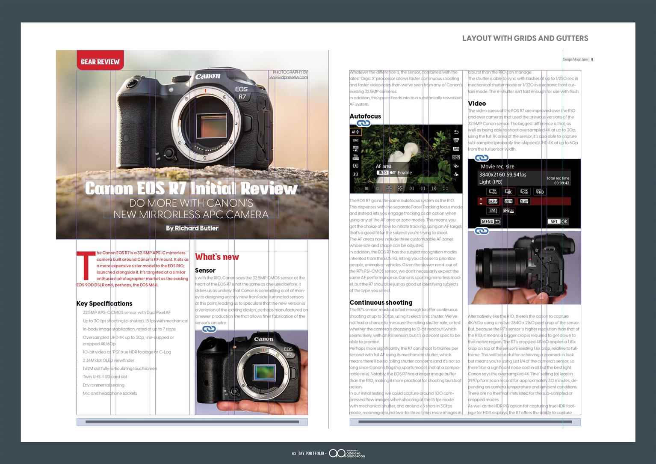Click the Adeleke Aladekoba logo in the footer
Screen dimensions: 656x464
[347, 453]
